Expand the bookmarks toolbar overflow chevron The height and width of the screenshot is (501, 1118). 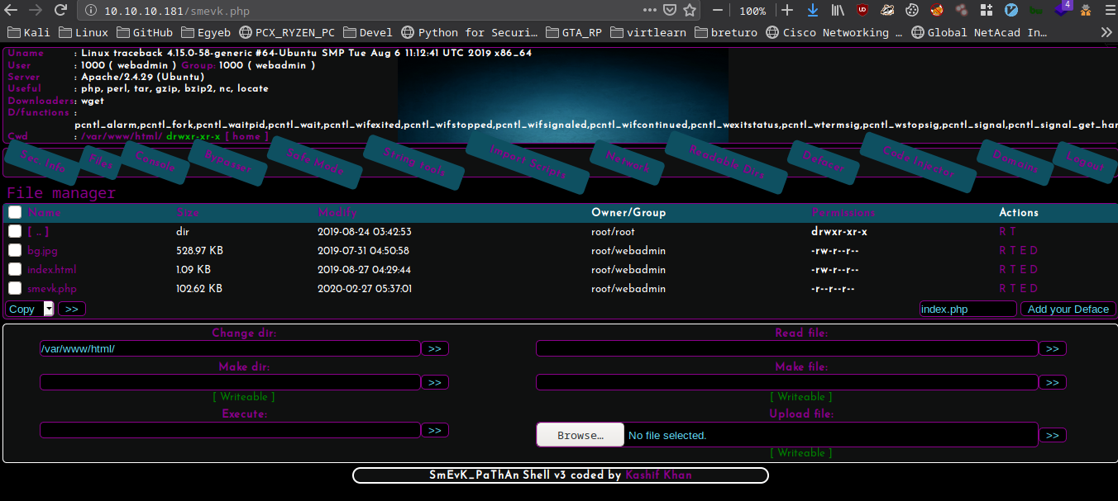click(1106, 33)
